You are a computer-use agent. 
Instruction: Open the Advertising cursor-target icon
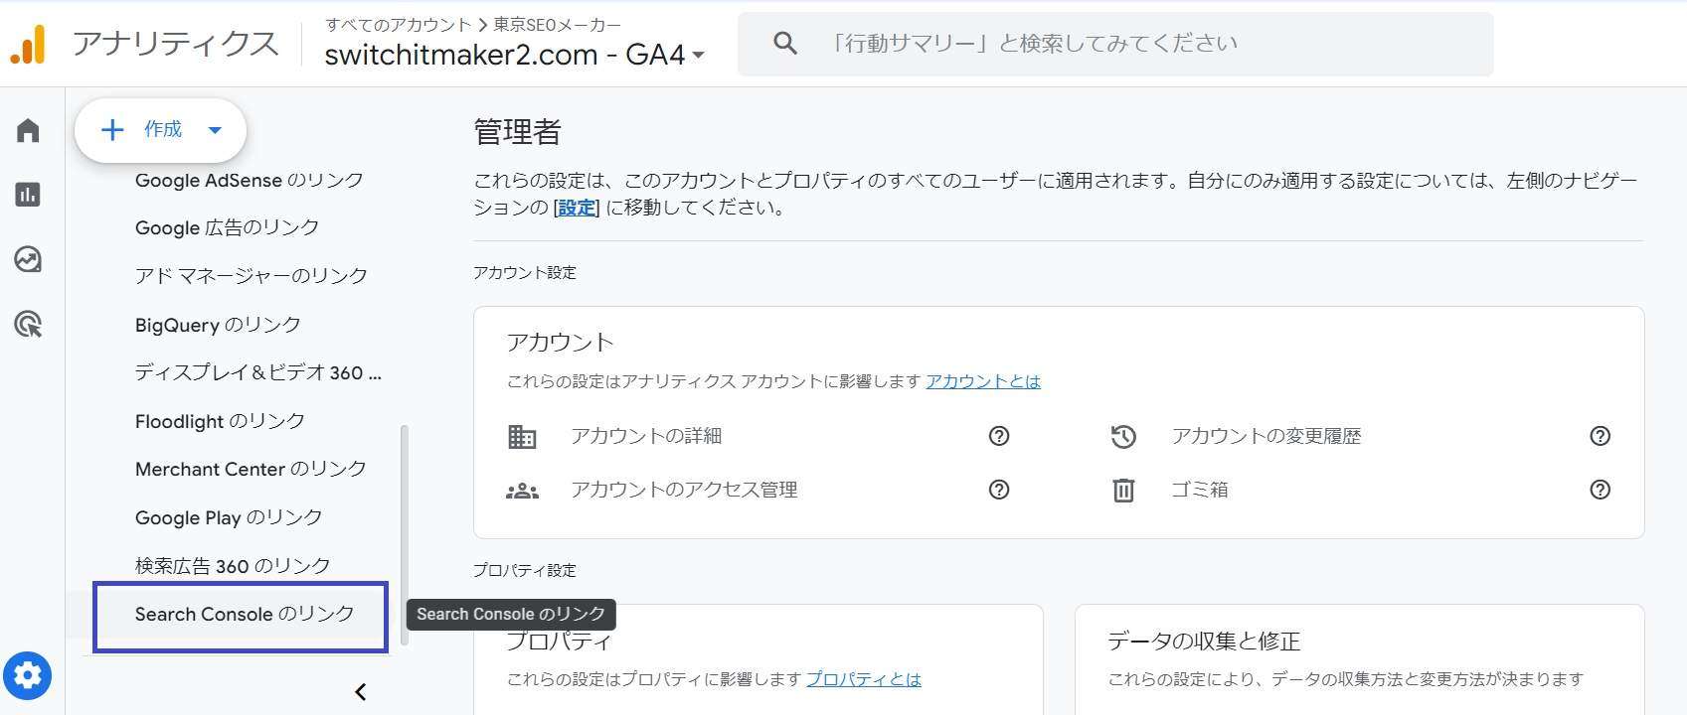coord(28,324)
